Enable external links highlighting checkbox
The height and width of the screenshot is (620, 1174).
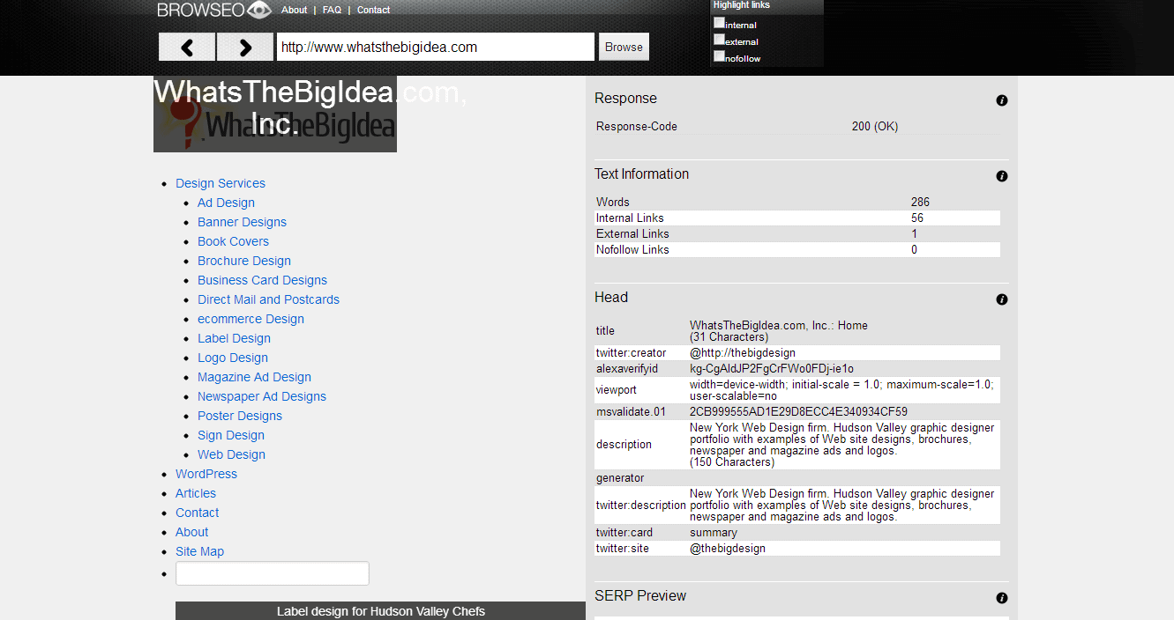tap(719, 40)
